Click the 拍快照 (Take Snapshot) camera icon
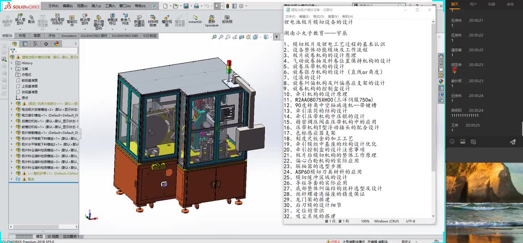The width and height of the screenshot is (523, 243). coord(227,19)
